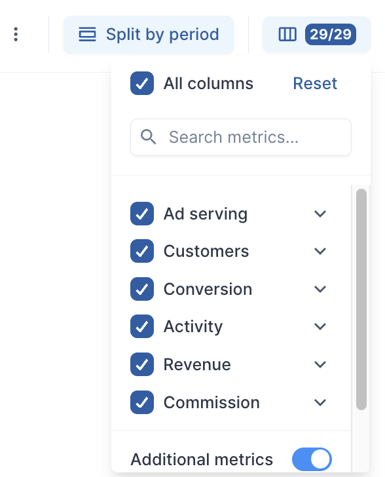385x477 pixels.
Task: Uncheck the All columns checkbox
Action: pyautogui.click(x=142, y=83)
